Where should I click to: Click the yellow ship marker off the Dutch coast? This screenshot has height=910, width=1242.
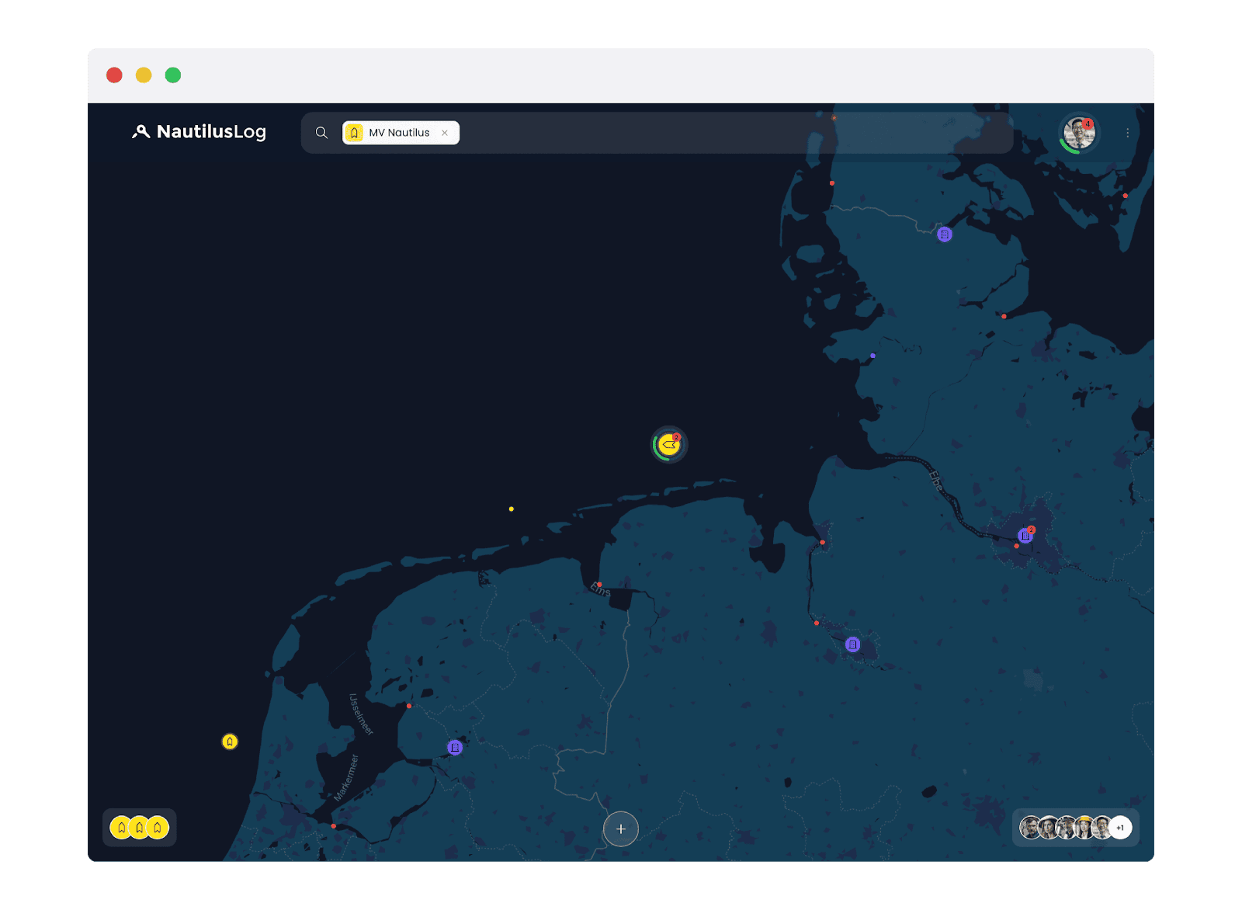point(230,742)
